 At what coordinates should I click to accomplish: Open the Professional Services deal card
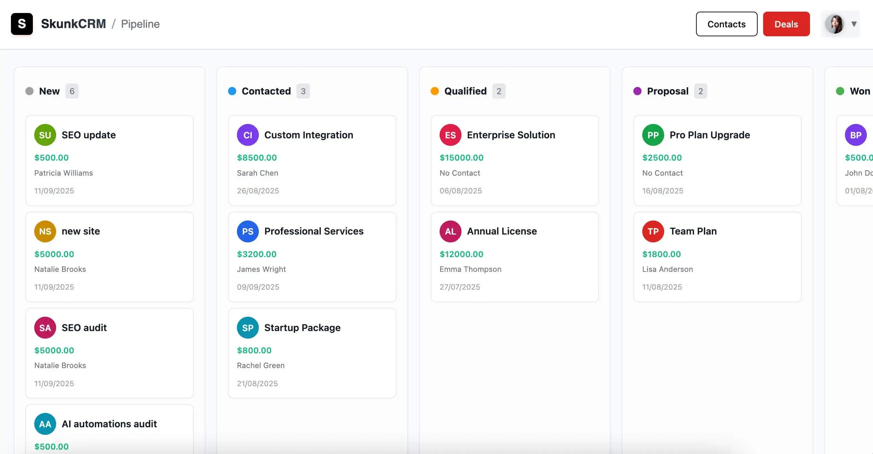[x=312, y=257]
